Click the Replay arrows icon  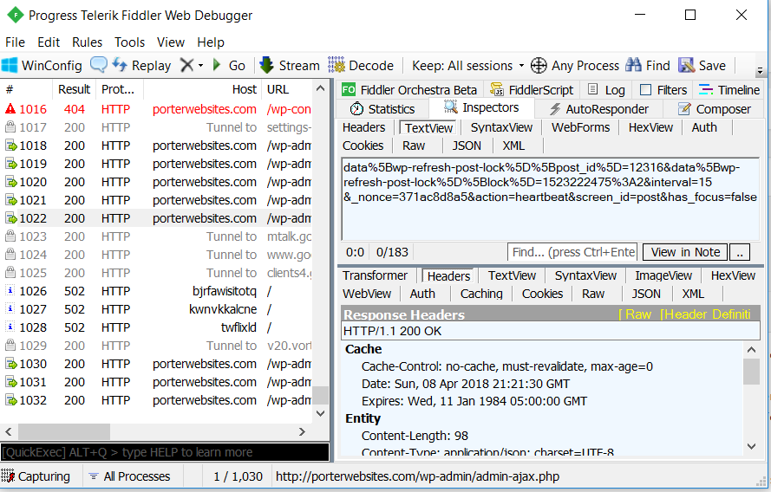pos(120,65)
